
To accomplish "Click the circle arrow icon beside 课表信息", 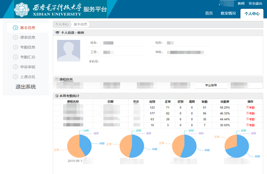I will click(x=16, y=37).
